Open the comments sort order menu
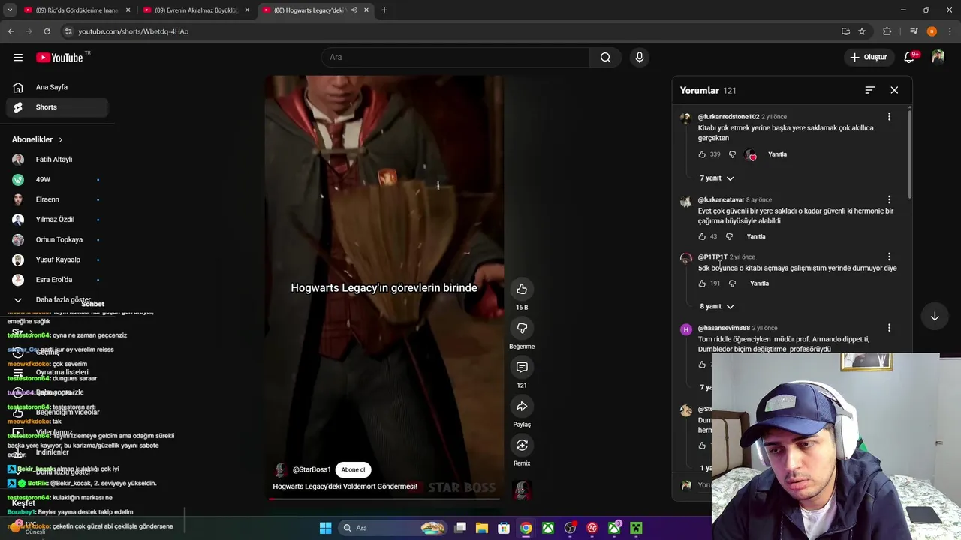 (x=870, y=90)
